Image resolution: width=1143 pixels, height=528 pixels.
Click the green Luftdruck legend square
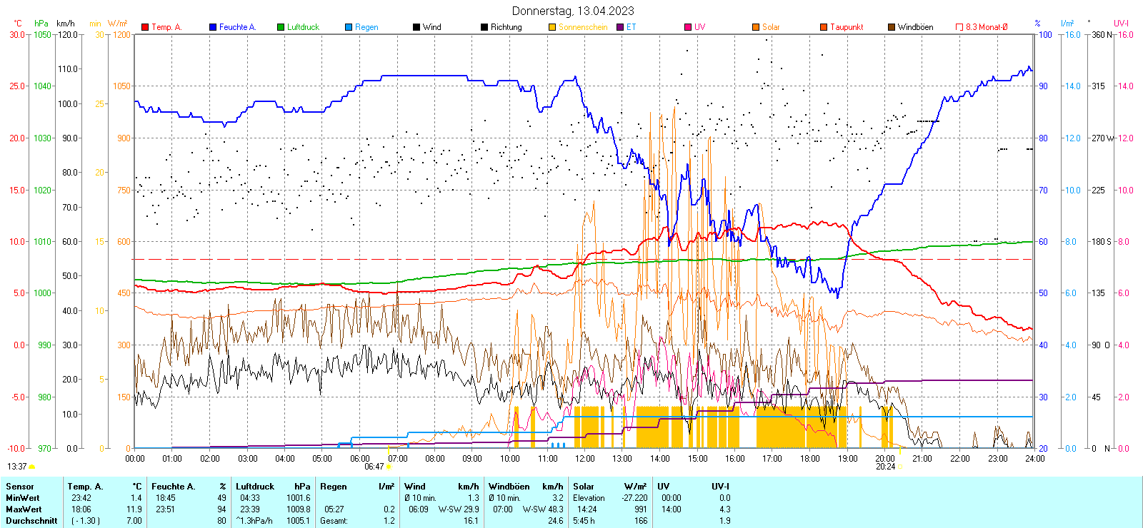pos(281,27)
